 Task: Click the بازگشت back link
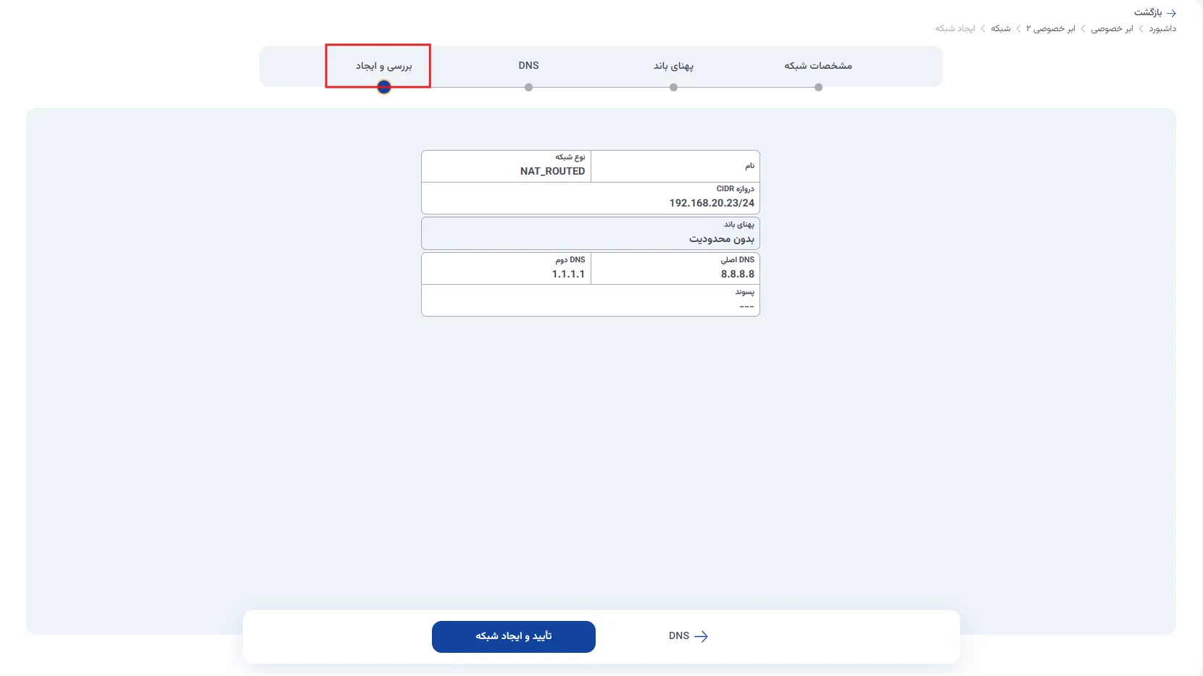point(1155,13)
